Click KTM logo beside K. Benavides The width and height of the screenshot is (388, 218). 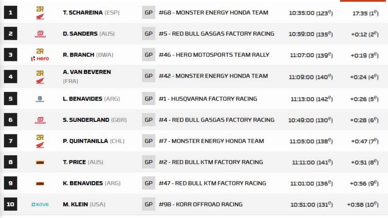point(40,184)
